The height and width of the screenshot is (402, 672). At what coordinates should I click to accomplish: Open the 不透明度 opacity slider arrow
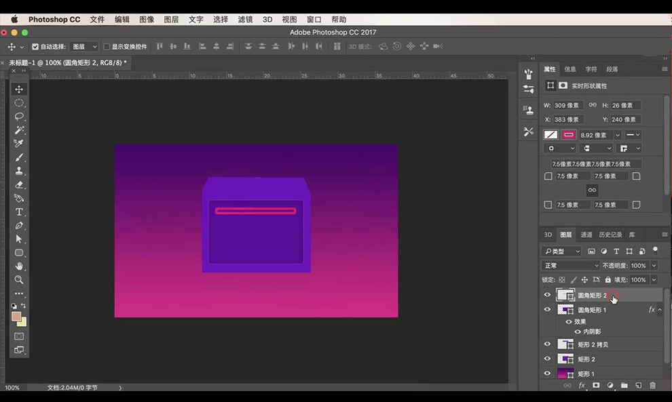tap(654, 266)
